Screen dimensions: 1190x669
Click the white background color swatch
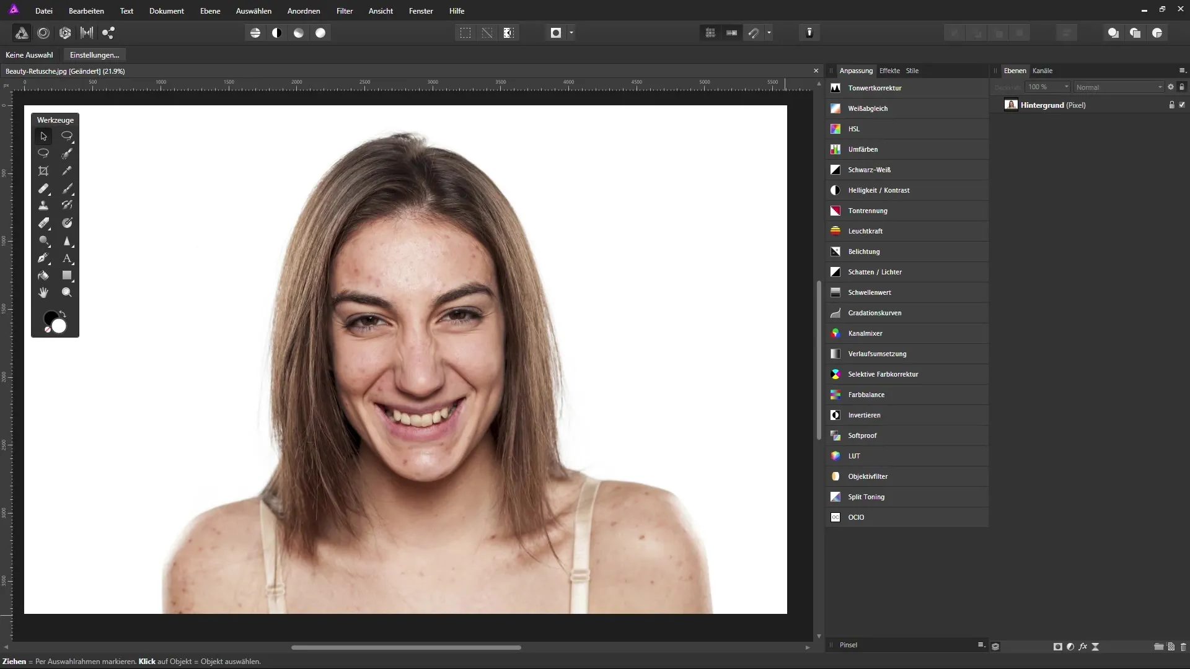[x=59, y=326]
